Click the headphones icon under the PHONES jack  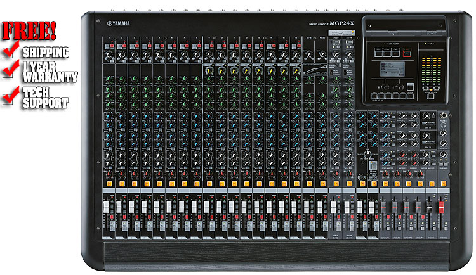point(444,125)
